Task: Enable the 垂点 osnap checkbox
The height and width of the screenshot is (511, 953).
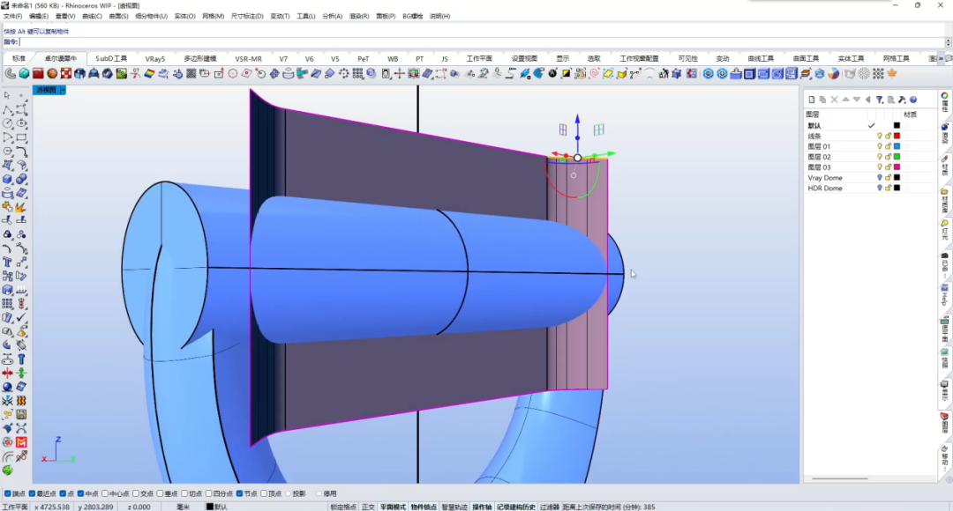Action: [160, 494]
